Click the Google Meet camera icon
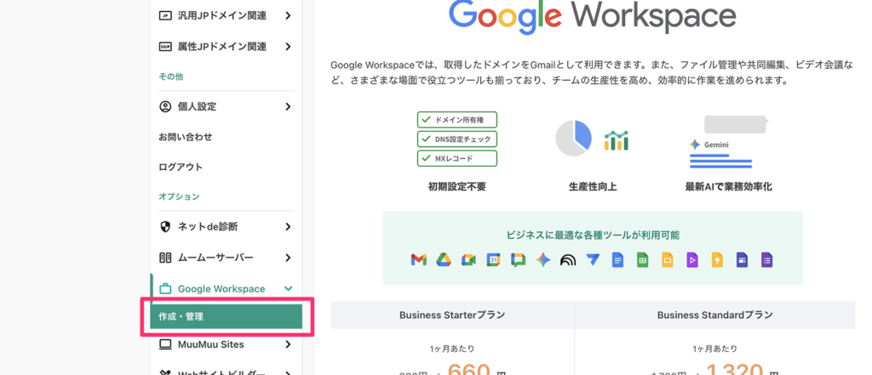This screenshot has width=872, height=375. point(468,259)
